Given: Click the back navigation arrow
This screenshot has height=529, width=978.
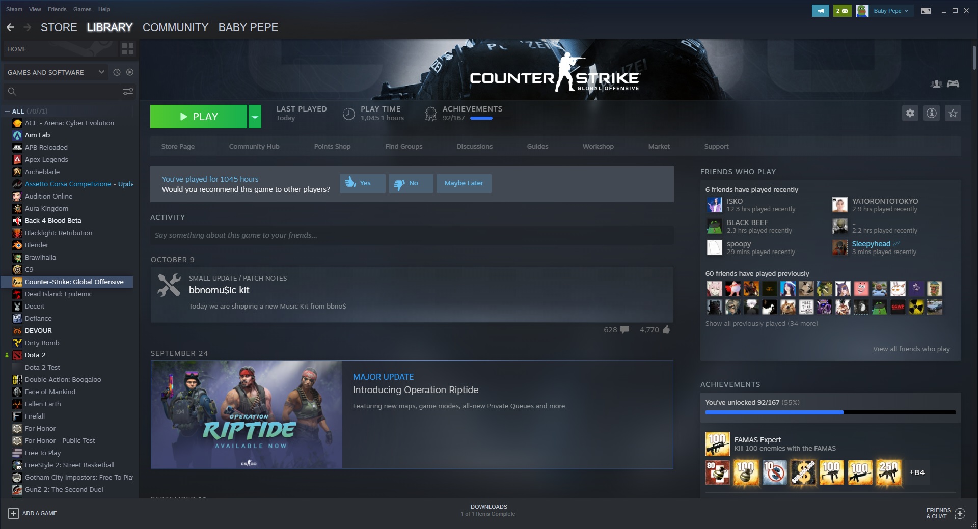Looking at the screenshot, I should 10,27.
